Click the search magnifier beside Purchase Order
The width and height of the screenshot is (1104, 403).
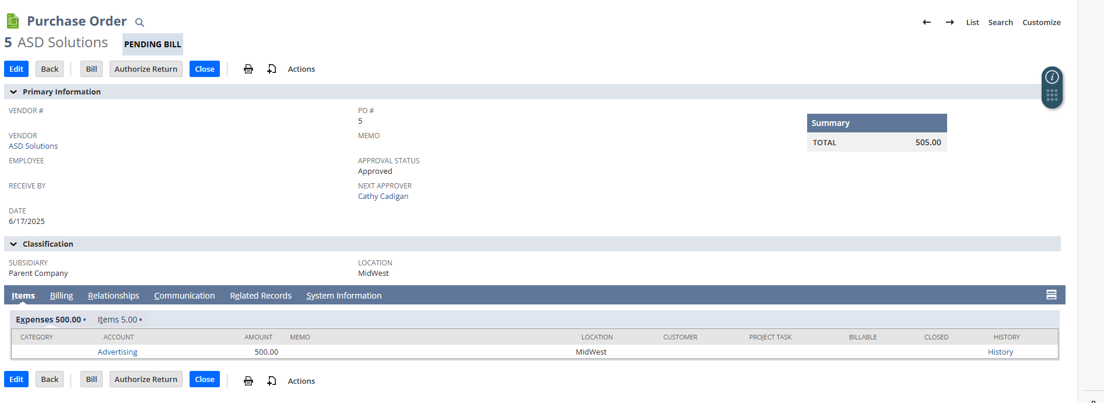(x=139, y=23)
